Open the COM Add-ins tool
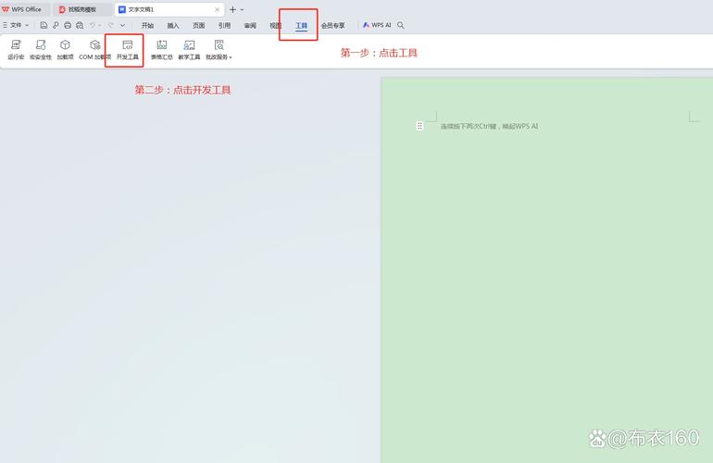This screenshot has width=713, height=463. 94,50
